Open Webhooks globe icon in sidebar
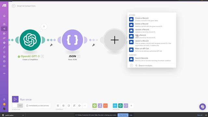Viewport: 208px width, 117px height. 4,43
